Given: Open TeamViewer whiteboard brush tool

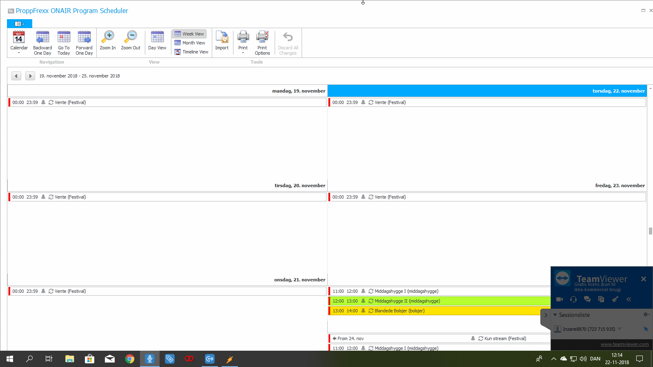Looking at the screenshot, I should pyautogui.click(x=615, y=299).
